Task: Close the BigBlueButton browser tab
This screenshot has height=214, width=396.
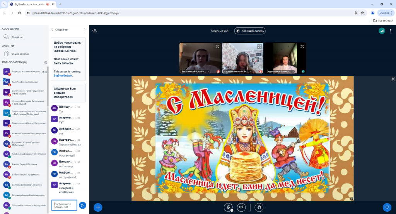Action: [53, 4]
